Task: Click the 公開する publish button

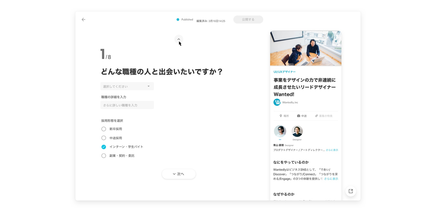Action: tap(248, 20)
